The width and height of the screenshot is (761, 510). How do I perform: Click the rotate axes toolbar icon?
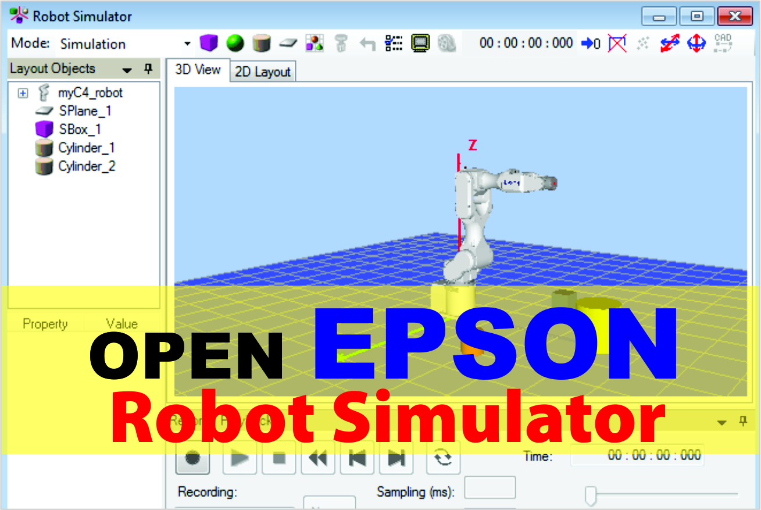point(697,42)
